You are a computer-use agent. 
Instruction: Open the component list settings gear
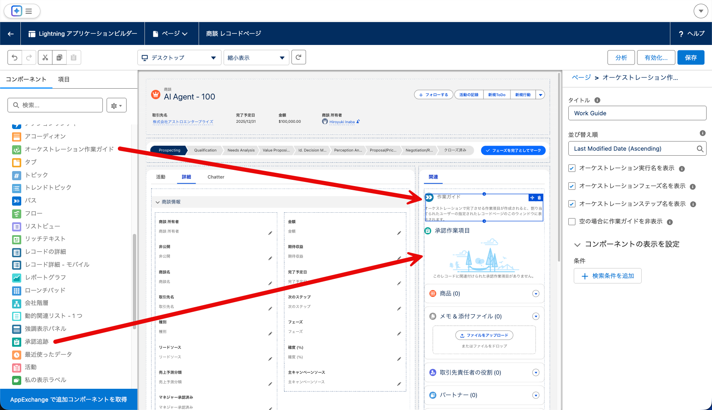click(x=117, y=105)
